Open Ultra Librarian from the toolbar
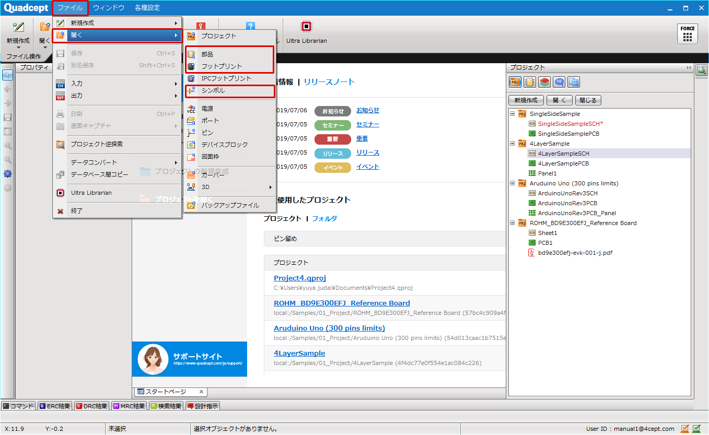Screen dimensions: 709x435 (x=306, y=29)
